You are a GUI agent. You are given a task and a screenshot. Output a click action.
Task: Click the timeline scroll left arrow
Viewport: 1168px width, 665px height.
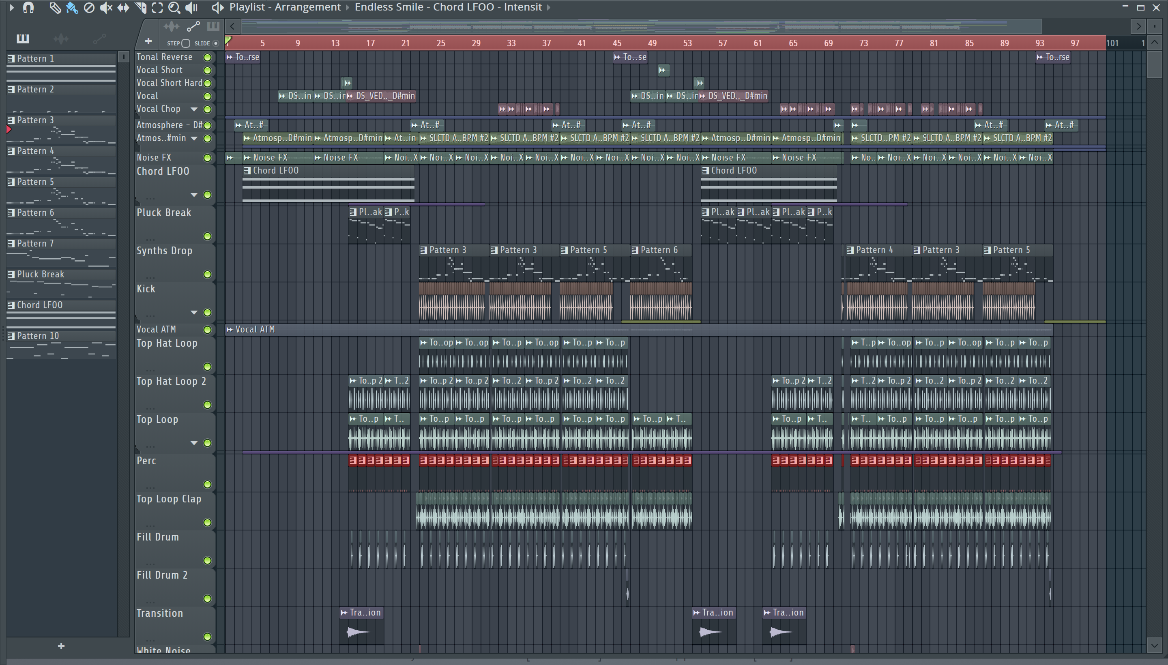(x=232, y=26)
